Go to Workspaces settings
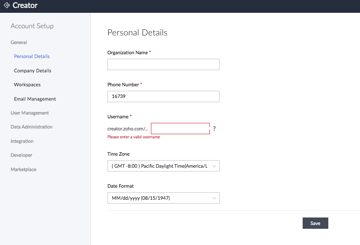Screen dimensions: 360x245 (27, 85)
